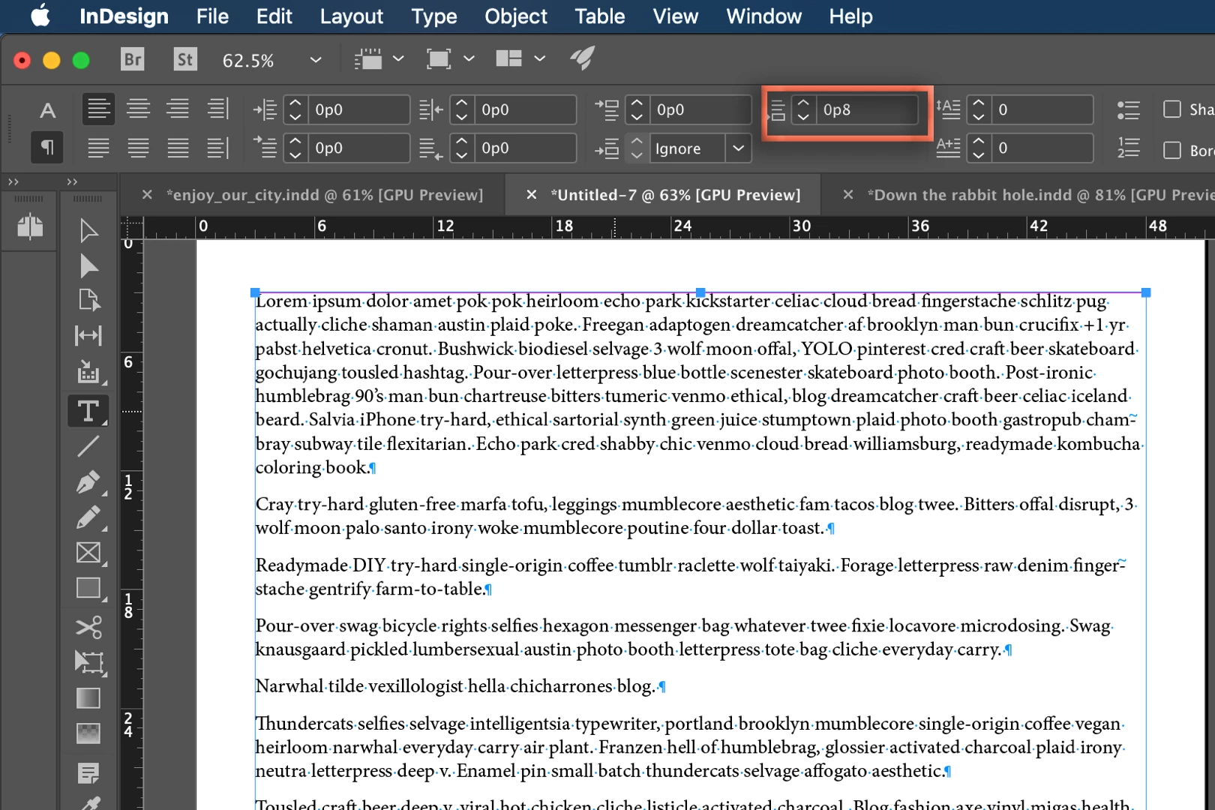Select the Gradient Swatch tool
Image resolution: width=1215 pixels, height=810 pixels.
click(88, 698)
